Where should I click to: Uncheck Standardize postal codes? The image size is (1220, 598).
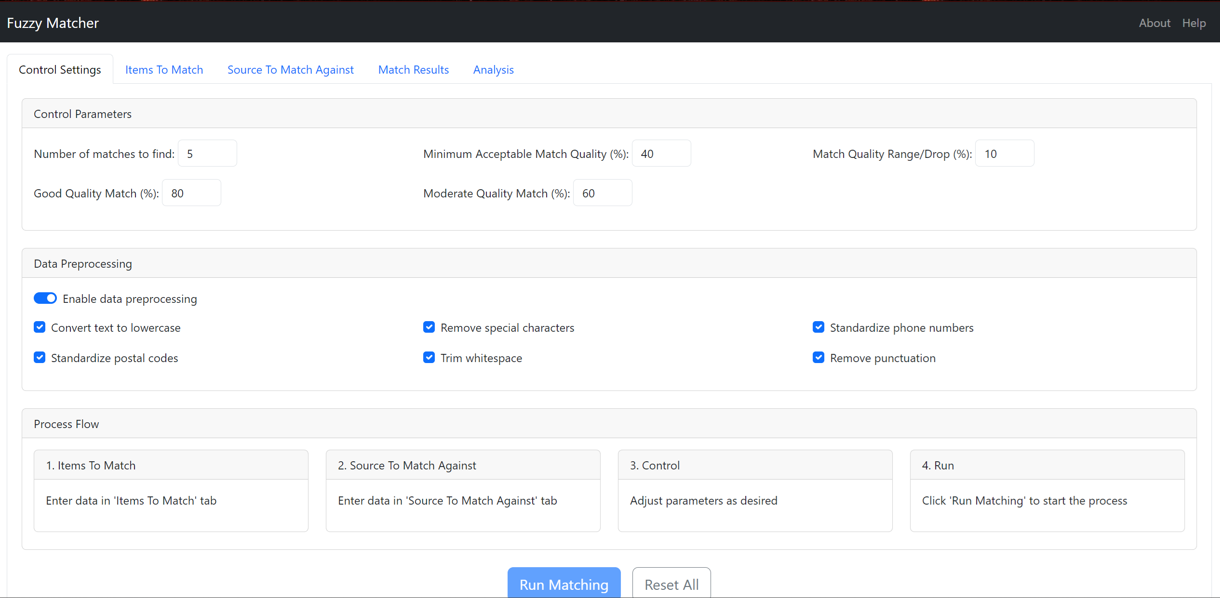click(x=40, y=357)
